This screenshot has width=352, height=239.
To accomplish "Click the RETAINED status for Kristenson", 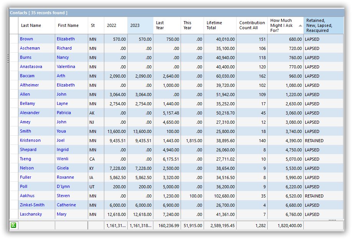I will coord(314,141).
